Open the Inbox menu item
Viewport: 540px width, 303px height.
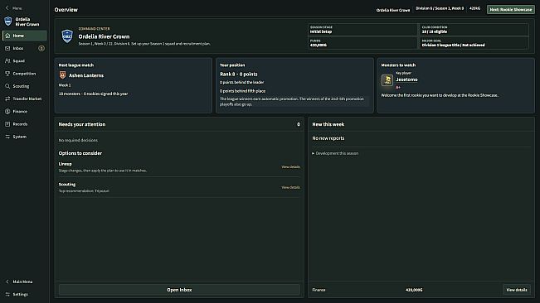[x=24, y=49]
